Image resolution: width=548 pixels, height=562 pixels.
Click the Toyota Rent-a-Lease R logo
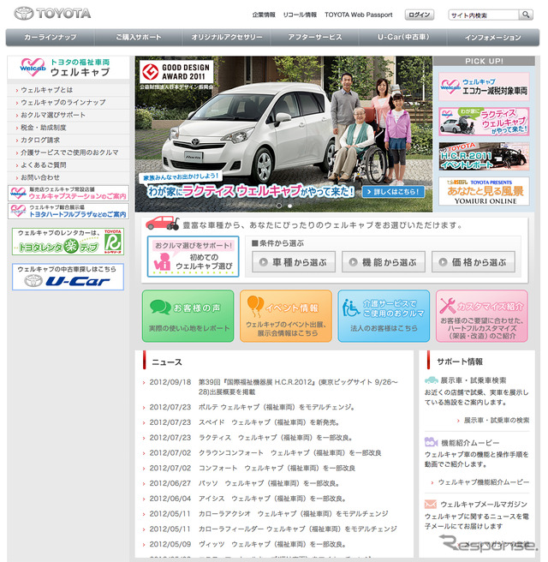coord(113,242)
